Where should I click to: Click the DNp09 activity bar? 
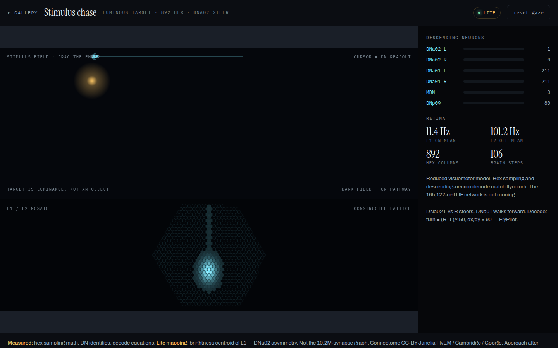point(494,103)
